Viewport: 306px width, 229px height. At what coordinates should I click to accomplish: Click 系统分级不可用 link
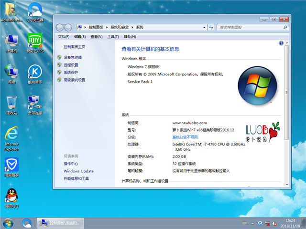(x=185, y=137)
